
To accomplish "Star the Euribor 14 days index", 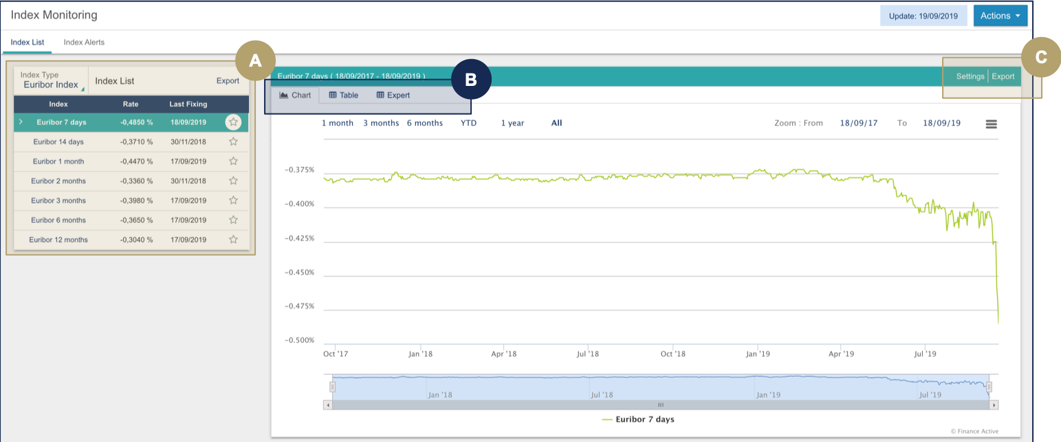I will [x=233, y=142].
